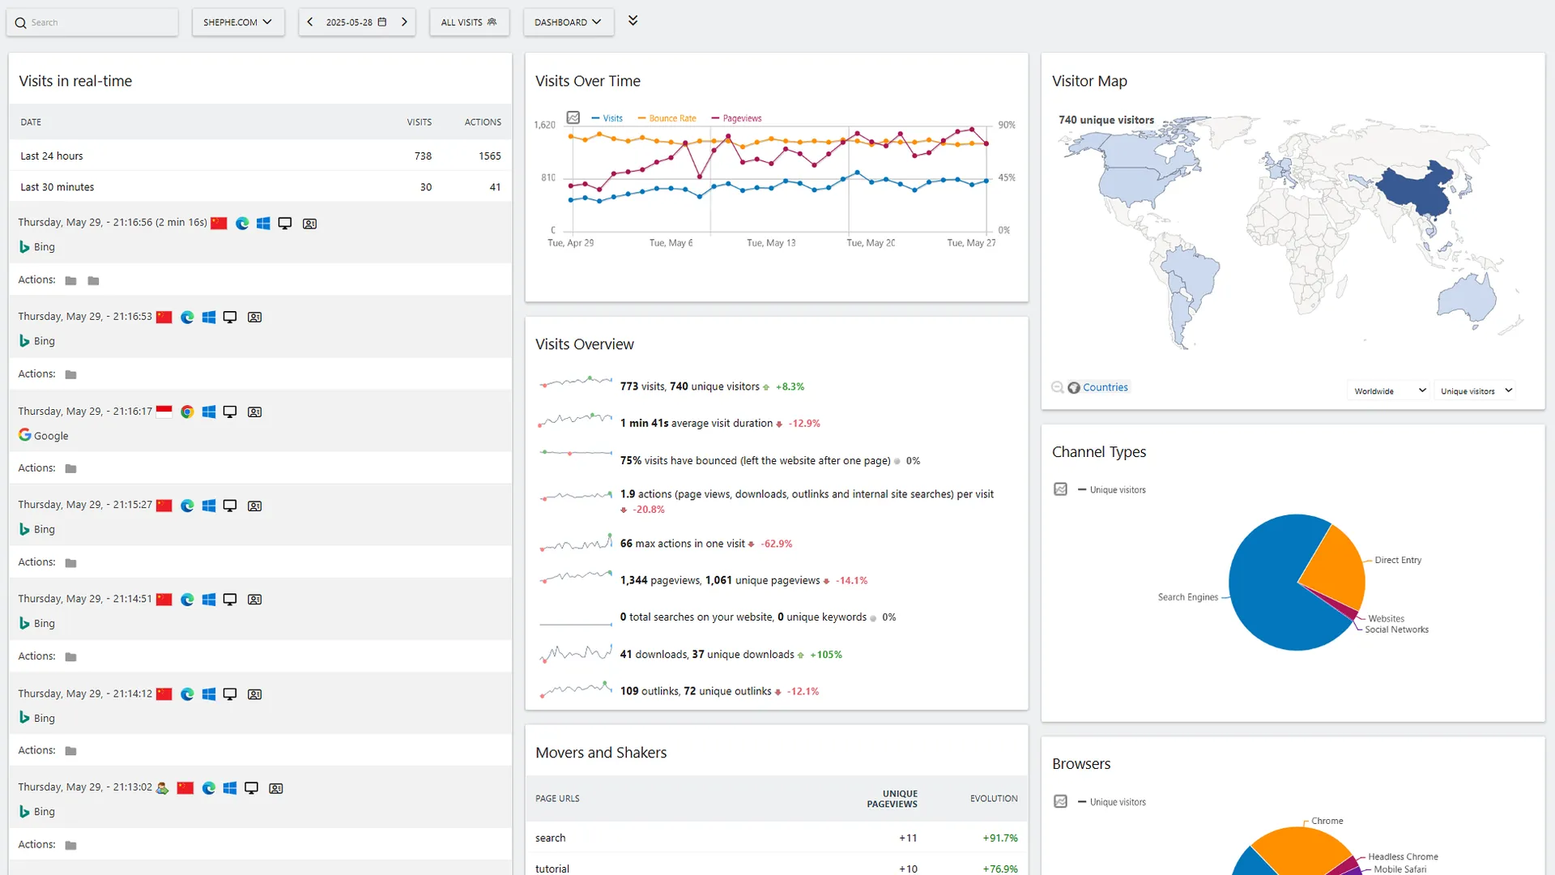Toggle the Visits series in chart legend
The width and height of the screenshot is (1555, 875).
[x=607, y=118]
